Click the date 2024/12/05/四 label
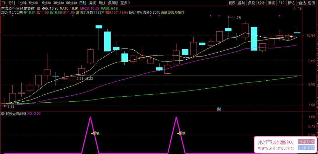This screenshot has height=154, width=318. point(12,12)
